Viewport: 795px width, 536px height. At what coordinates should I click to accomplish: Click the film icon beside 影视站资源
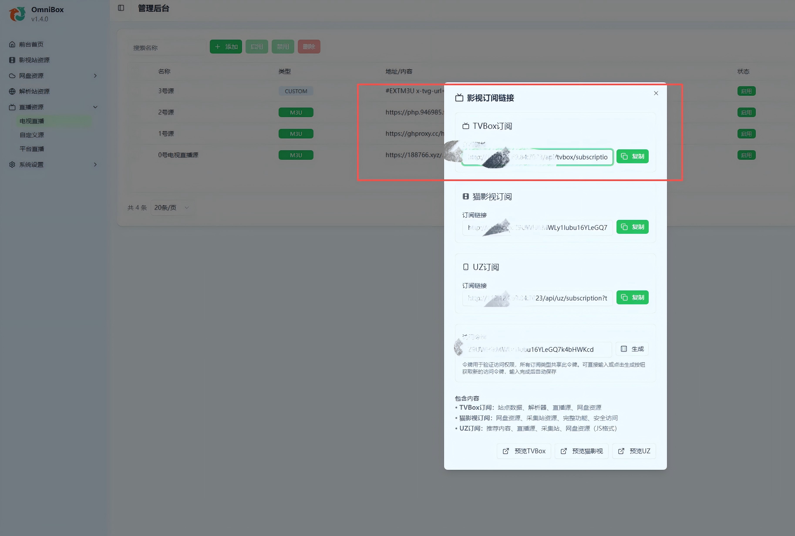pos(12,60)
